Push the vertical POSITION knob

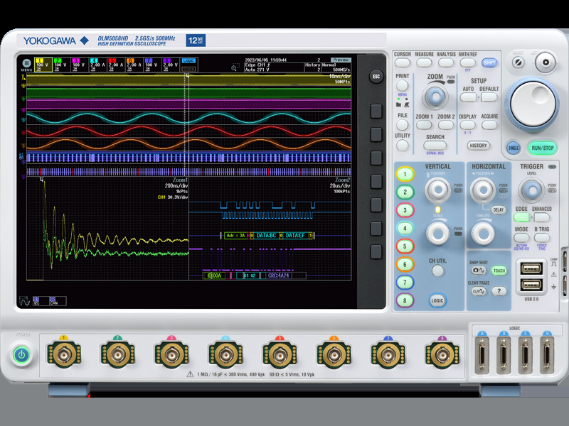point(437,190)
